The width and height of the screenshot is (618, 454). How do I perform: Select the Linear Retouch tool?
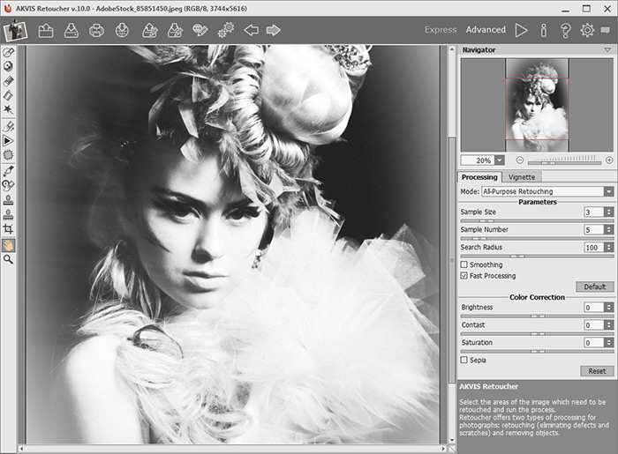click(8, 126)
